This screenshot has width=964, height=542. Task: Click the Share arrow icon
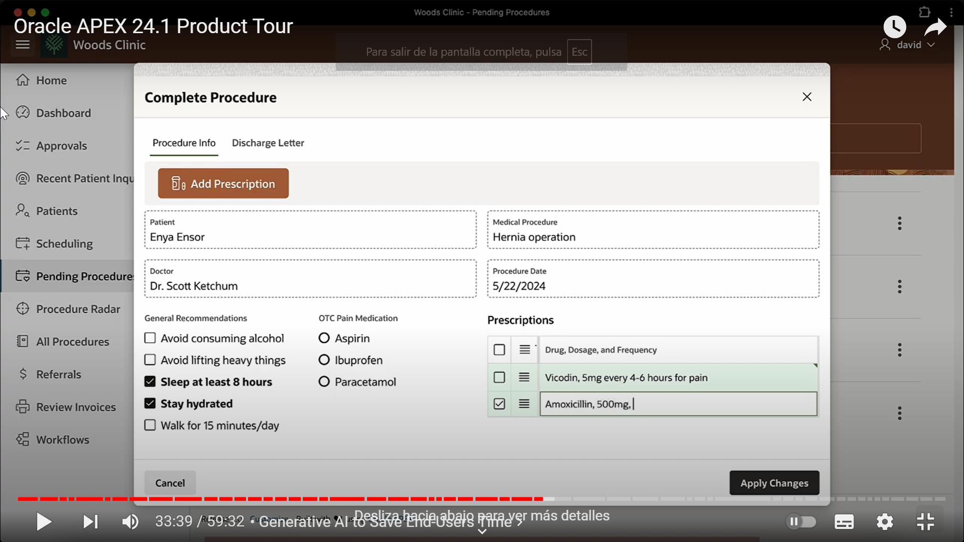(935, 27)
